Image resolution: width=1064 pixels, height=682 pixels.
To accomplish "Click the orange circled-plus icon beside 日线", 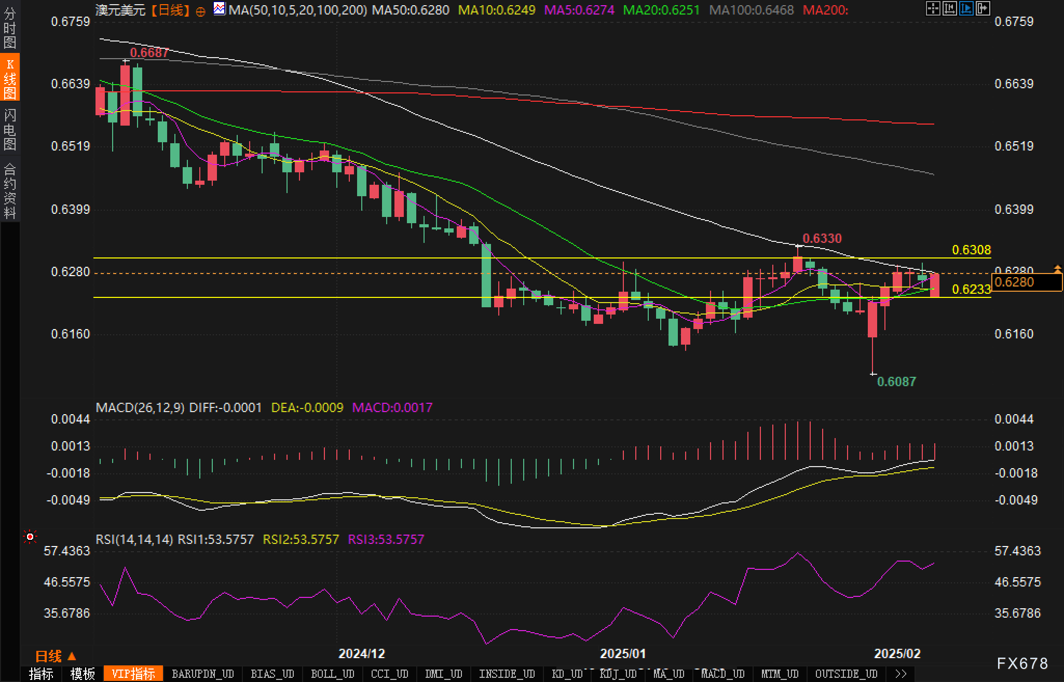I will [201, 11].
